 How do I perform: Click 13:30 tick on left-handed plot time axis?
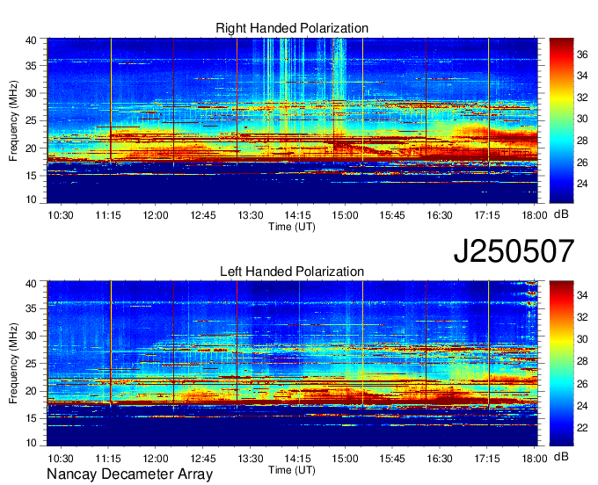(251, 459)
